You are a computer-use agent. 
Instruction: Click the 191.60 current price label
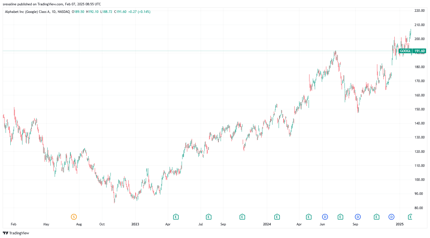click(419, 51)
